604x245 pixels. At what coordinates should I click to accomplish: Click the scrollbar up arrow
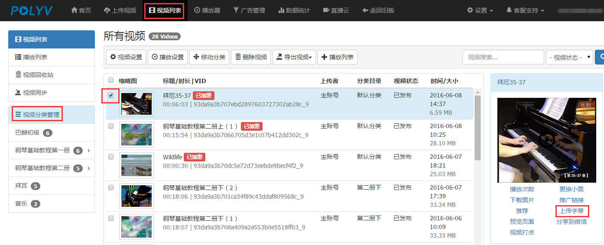click(x=478, y=92)
